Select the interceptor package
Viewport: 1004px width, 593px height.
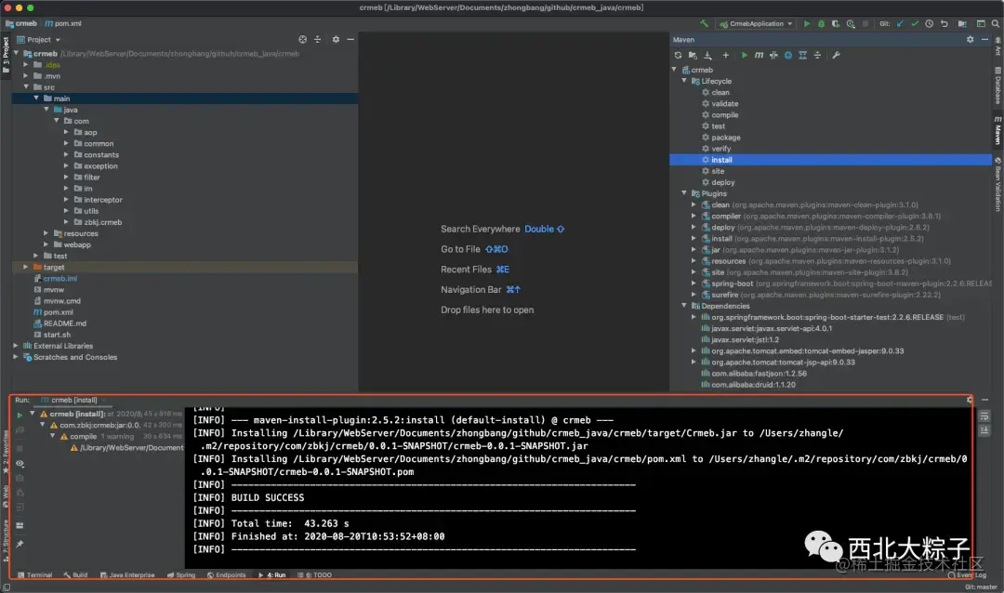coord(102,200)
